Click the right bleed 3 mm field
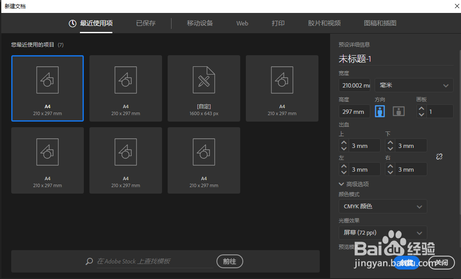The width and height of the screenshot is (461, 279). (411, 169)
